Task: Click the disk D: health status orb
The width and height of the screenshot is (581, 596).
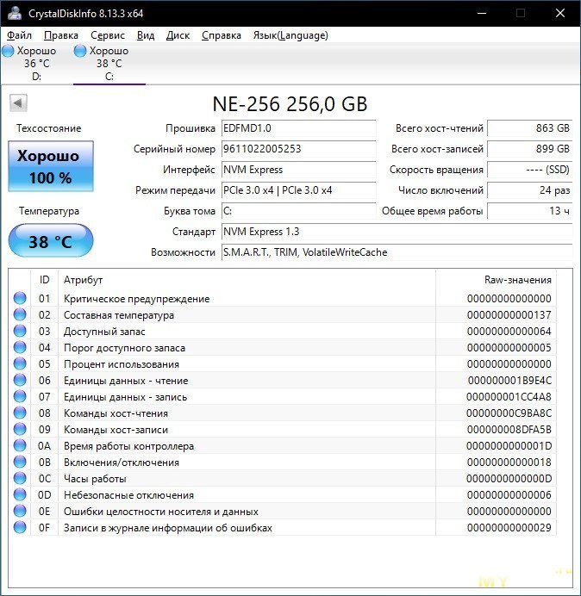Action: click(x=8, y=51)
